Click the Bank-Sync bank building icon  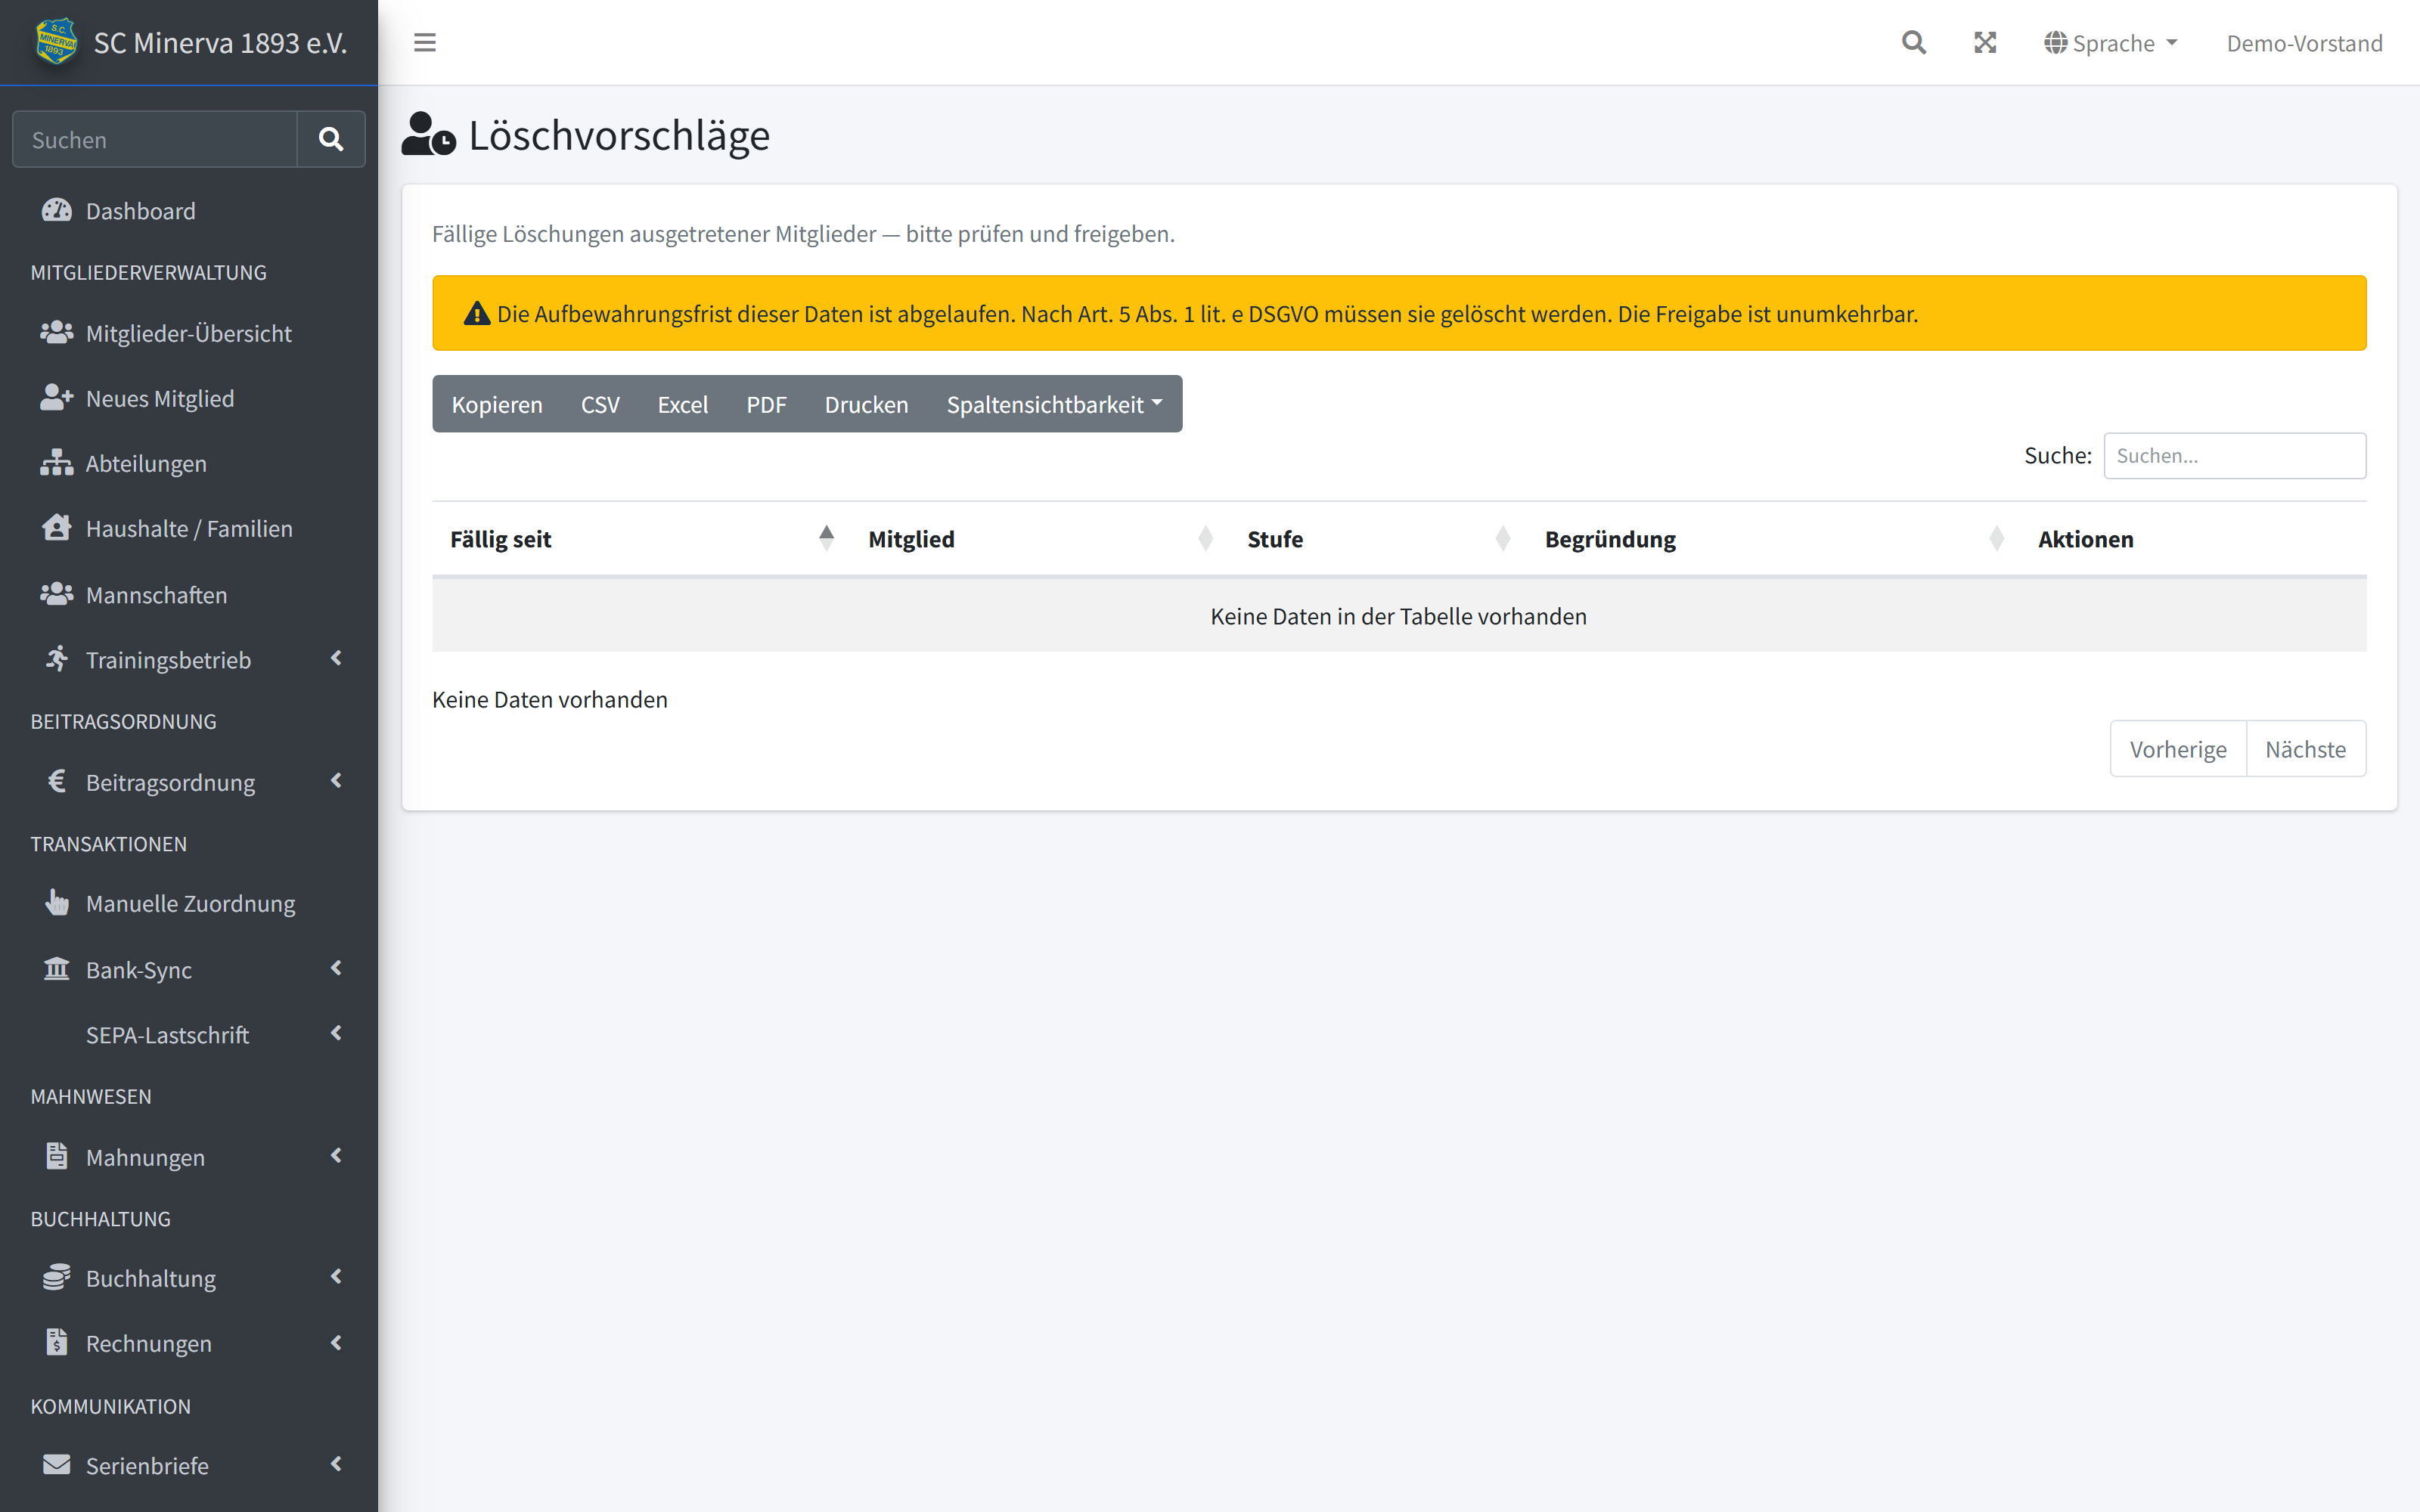click(x=57, y=969)
